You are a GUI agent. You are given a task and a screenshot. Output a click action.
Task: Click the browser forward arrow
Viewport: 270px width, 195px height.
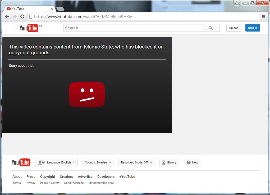tap(15, 17)
